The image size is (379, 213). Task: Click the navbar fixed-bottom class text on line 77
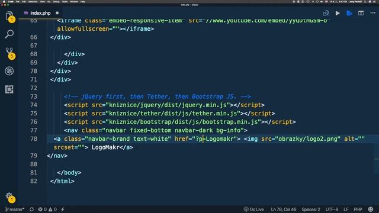click(x=173, y=130)
